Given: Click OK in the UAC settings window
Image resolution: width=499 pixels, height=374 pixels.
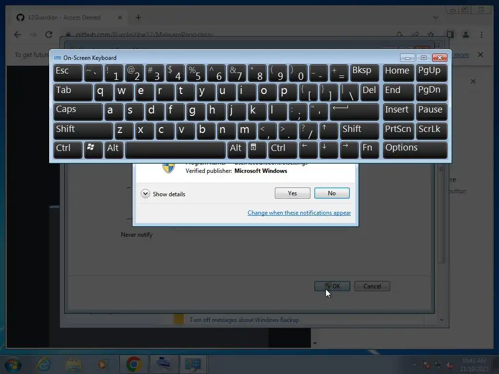Looking at the screenshot, I should [332, 286].
